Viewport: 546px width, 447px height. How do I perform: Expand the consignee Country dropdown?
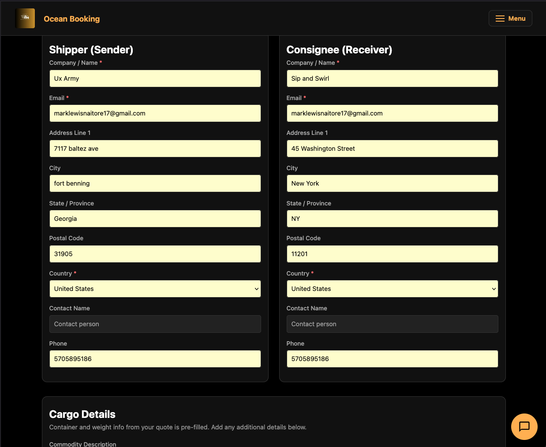pyautogui.click(x=392, y=288)
